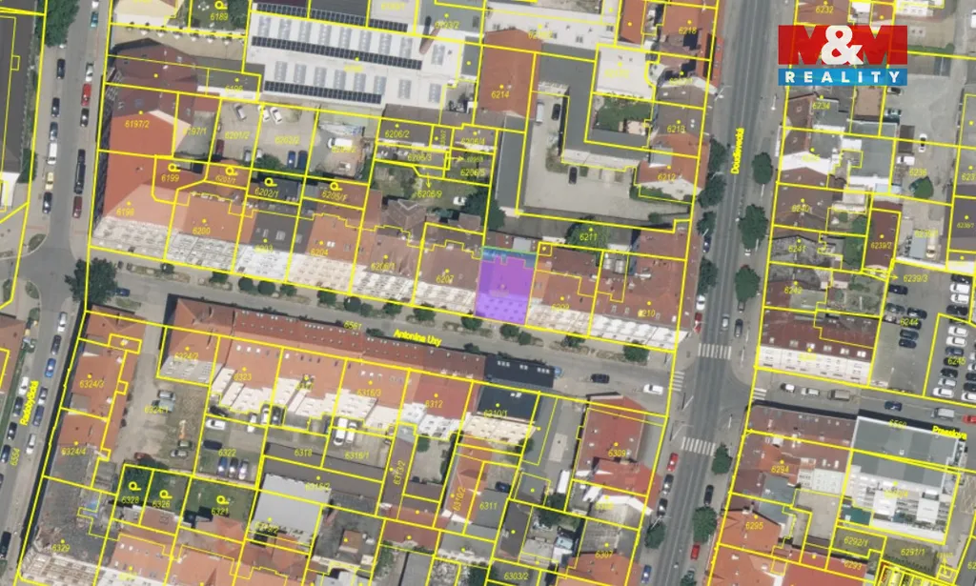The width and height of the screenshot is (976, 586).
Task: Click the parcel symbol above label 6189
Action: tap(218, 6)
